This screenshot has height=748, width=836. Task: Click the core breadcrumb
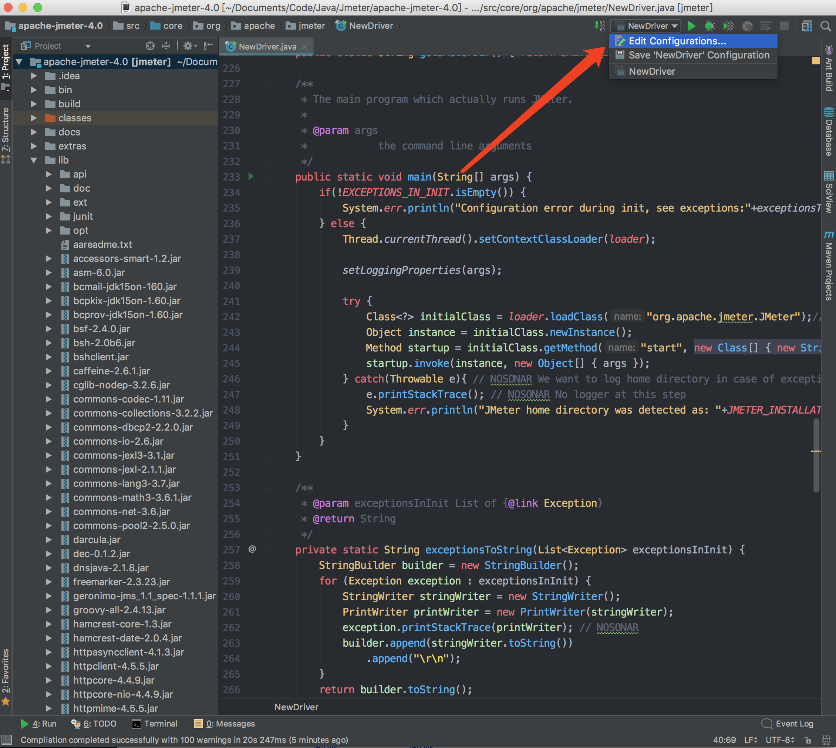(x=166, y=26)
